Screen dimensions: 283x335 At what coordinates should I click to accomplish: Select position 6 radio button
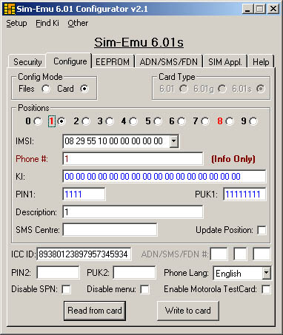(x=182, y=121)
